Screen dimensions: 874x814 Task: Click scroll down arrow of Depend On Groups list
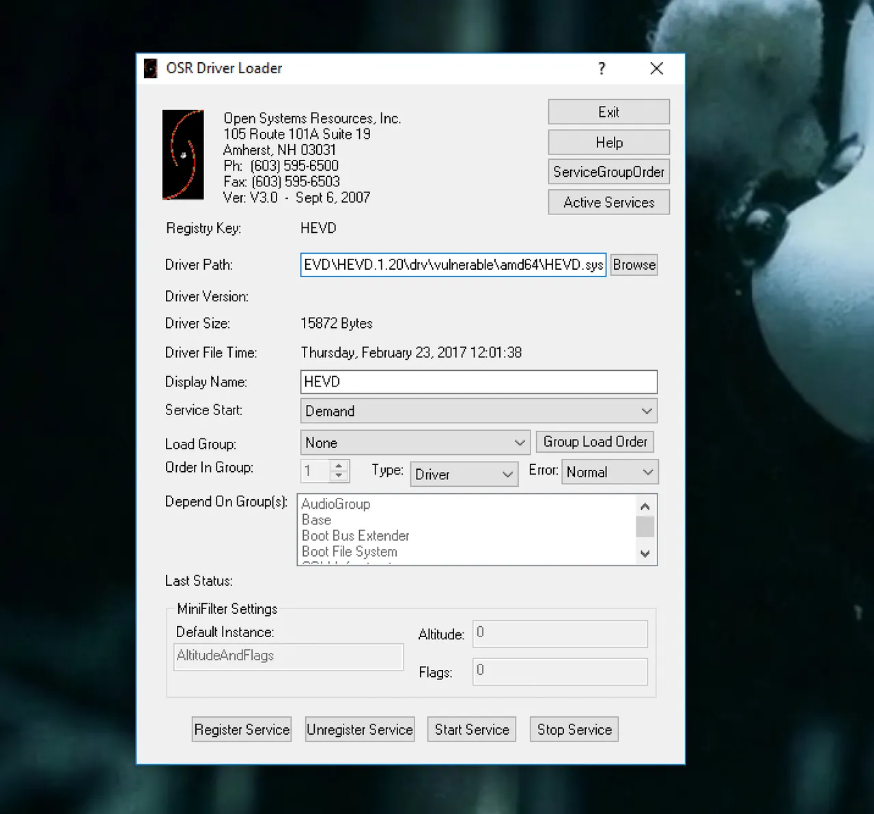click(645, 554)
